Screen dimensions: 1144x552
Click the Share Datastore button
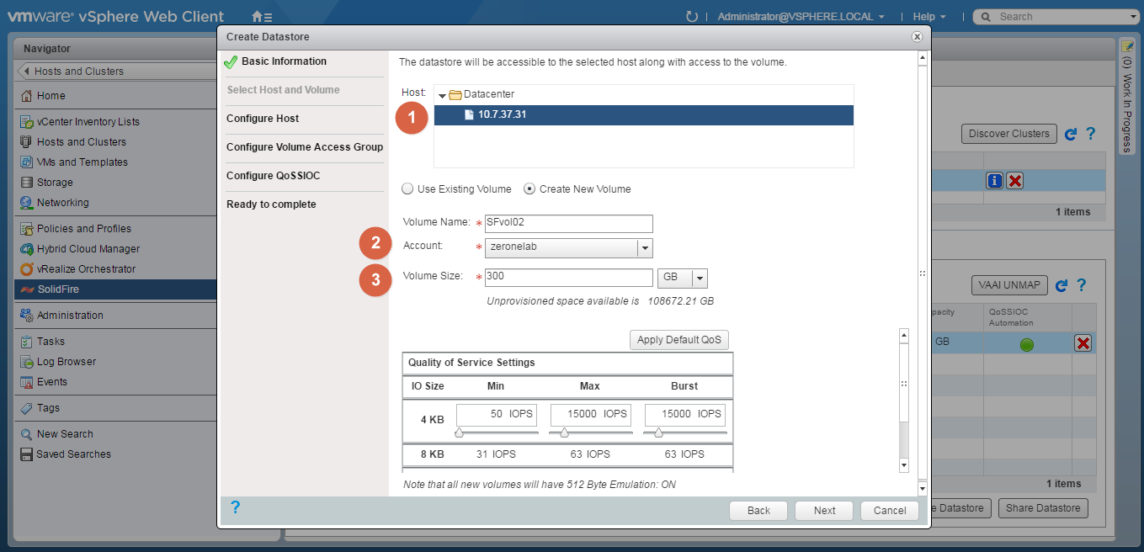tap(1043, 508)
